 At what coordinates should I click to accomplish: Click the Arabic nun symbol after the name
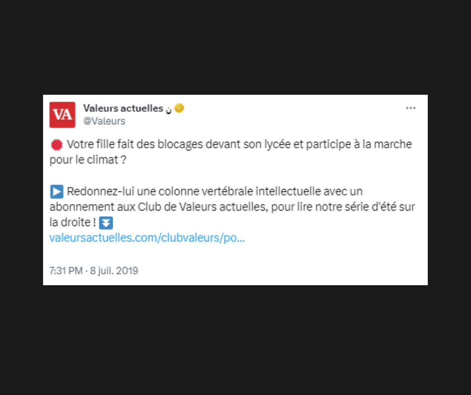[x=168, y=109]
